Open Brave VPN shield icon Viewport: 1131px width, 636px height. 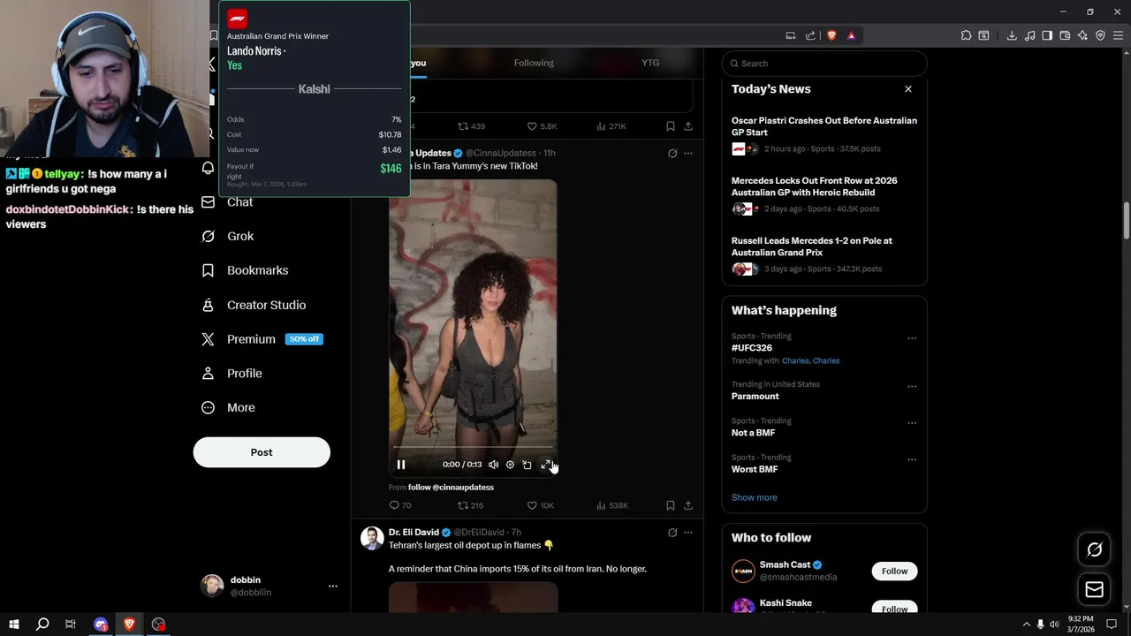(x=1100, y=35)
